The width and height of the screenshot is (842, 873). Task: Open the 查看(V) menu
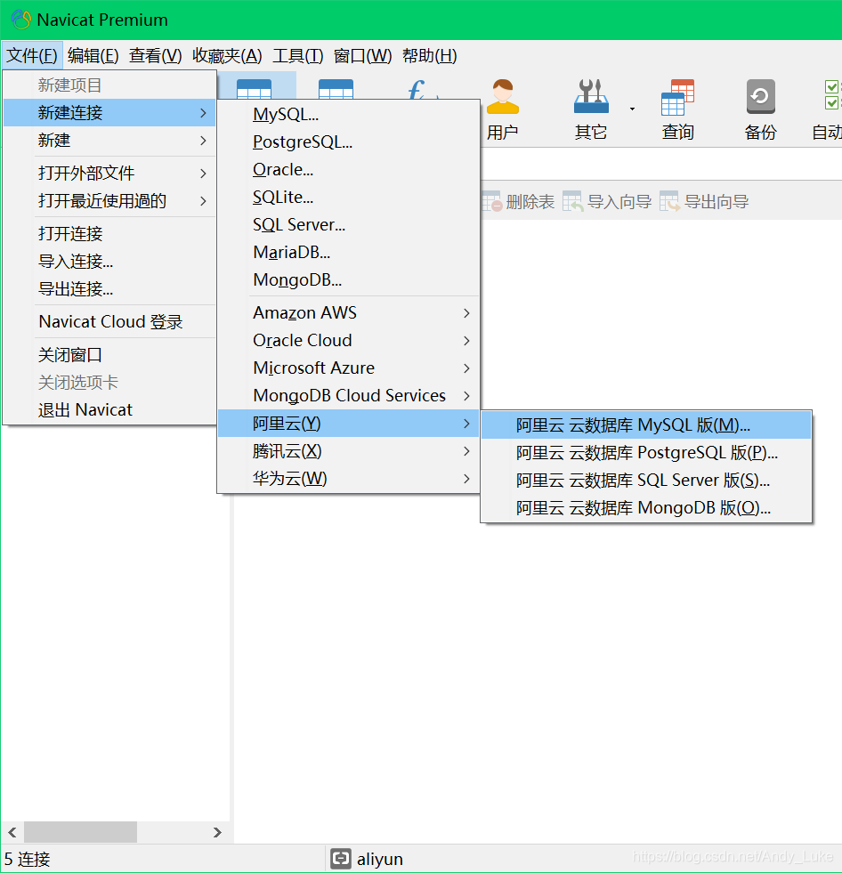coord(156,56)
